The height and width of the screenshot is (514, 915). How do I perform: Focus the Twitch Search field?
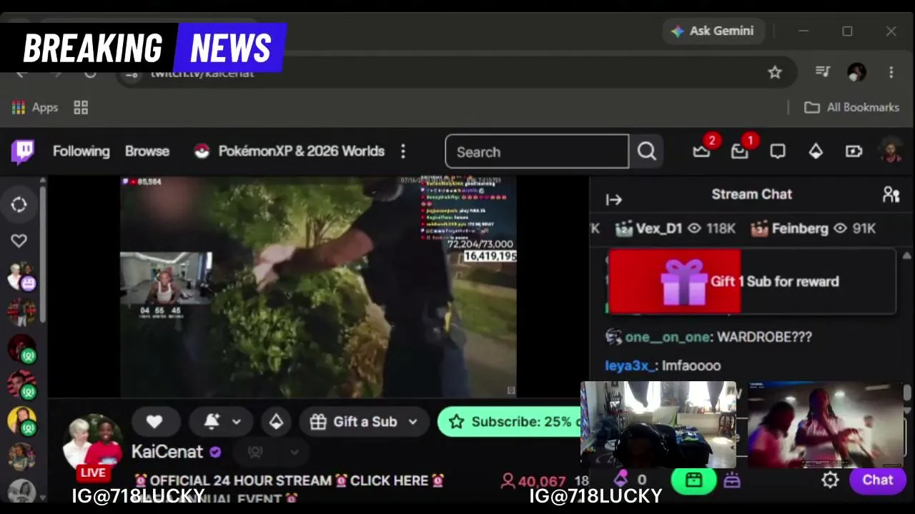point(537,152)
